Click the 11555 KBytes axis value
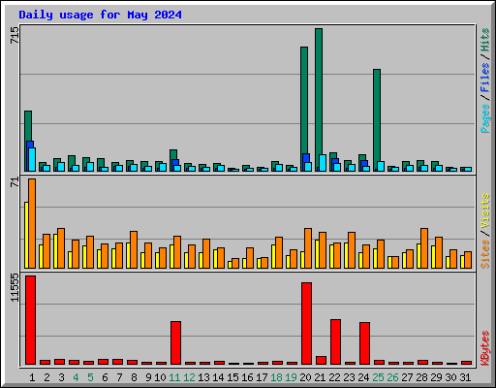Viewport: 496px width, 388px height. 15,288
